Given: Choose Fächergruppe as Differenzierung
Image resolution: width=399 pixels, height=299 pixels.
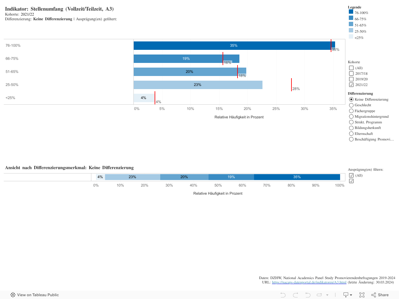Looking at the screenshot, I should [x=351, y=111].
